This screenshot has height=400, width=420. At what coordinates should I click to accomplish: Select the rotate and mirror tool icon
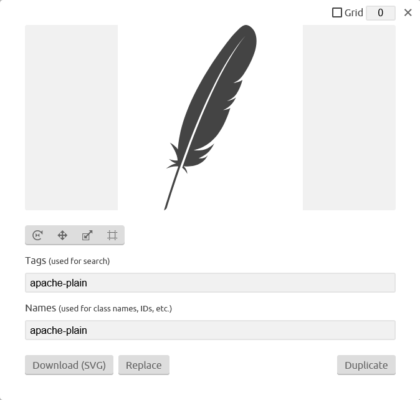[37, 235]
